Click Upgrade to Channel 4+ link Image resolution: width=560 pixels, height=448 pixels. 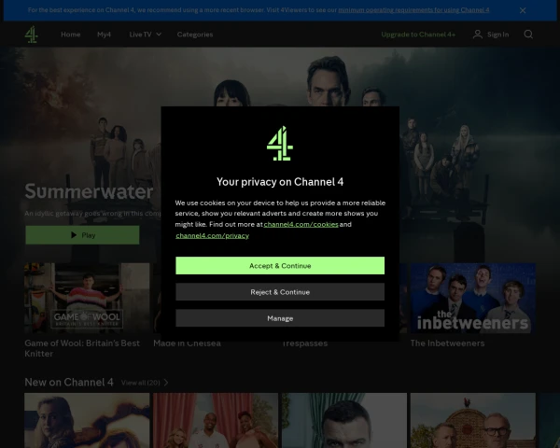[418, 35]
